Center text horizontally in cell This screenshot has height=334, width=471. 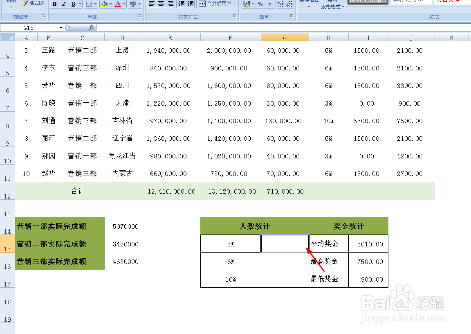(x=161, y=4)
